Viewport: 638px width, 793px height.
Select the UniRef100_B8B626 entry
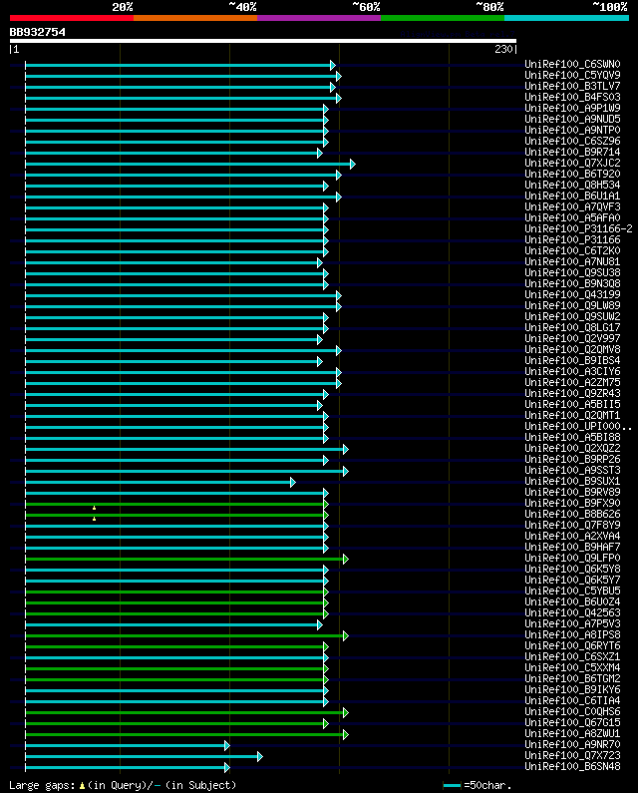(x=572, y=515)
